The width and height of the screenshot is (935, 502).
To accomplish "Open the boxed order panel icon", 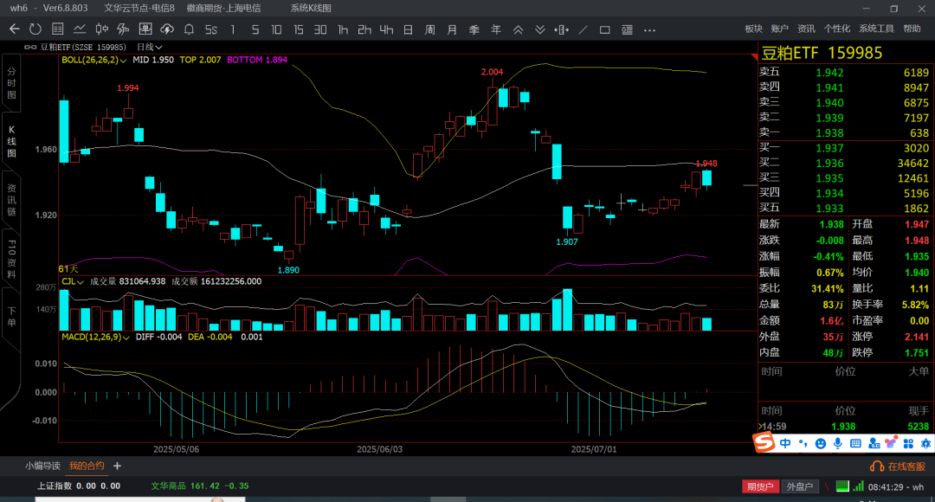I will point(145,29).
